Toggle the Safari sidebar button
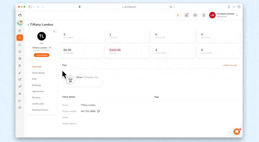This screenshot has height=142, width=259. (30, 7)
